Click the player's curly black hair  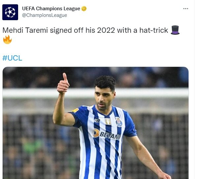[105, 82]
